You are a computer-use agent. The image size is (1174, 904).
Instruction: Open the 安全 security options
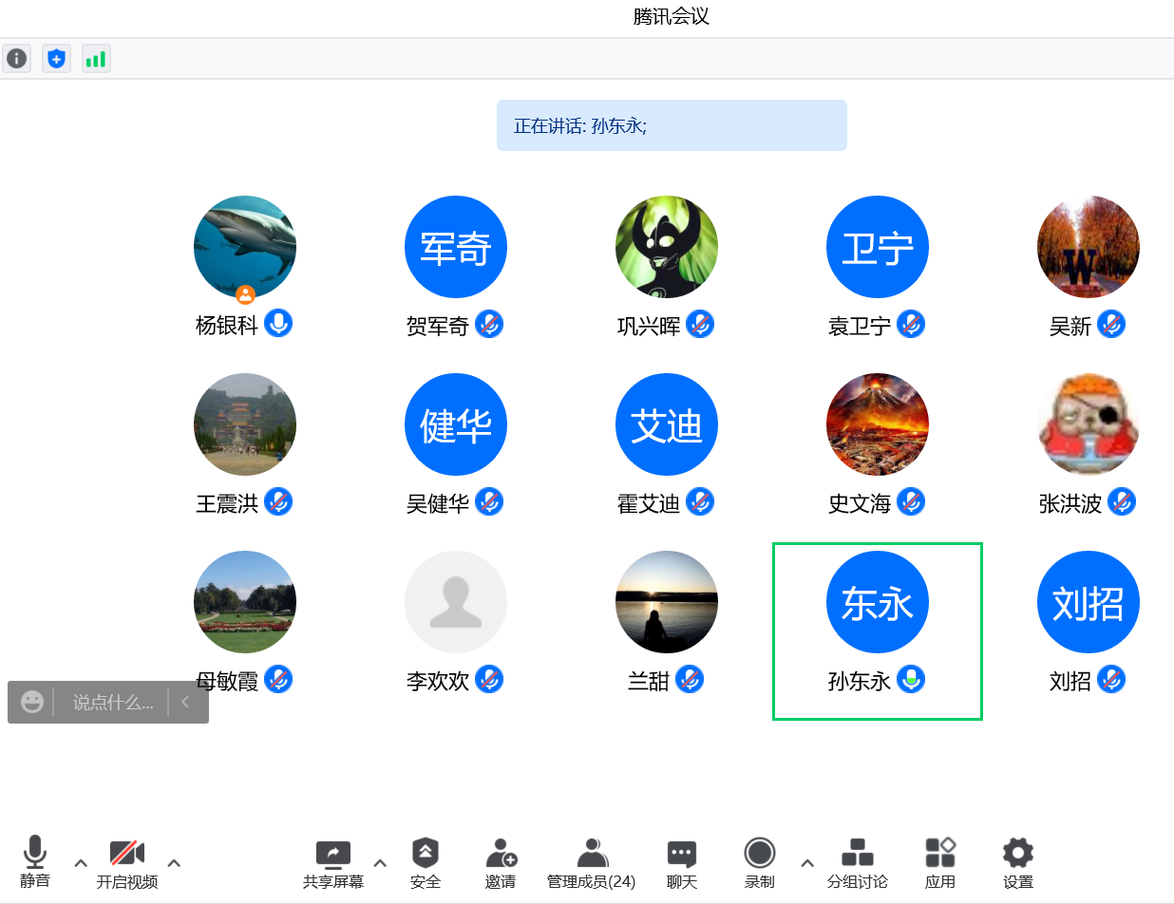425,862
